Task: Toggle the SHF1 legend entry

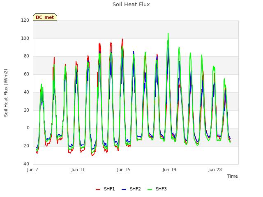Action: (105, 189)
